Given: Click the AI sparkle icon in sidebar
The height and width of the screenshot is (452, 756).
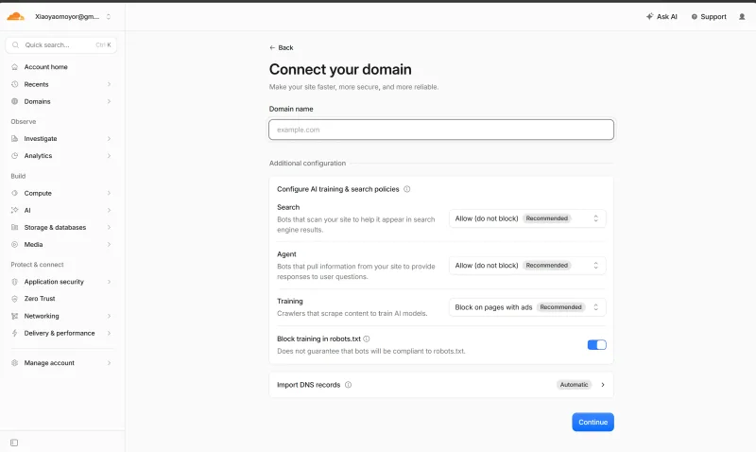Looking at the screenshot, I should (14, 210).
